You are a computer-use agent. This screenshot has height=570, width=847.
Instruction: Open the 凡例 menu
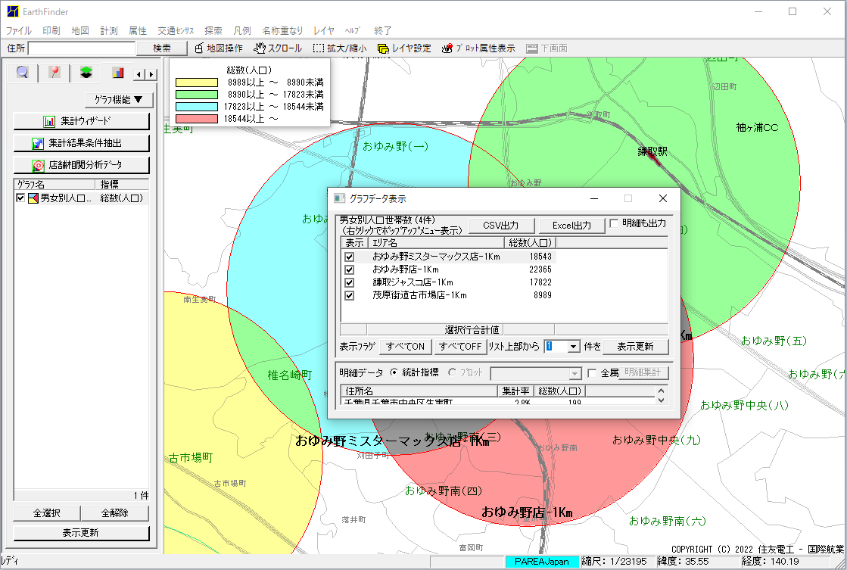242,31
